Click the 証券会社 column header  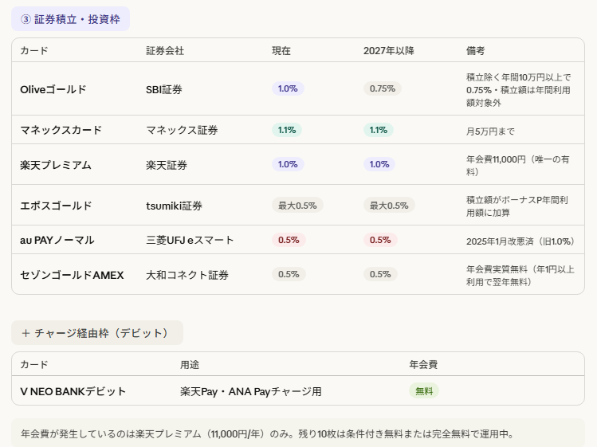click(x=165, y=50)
